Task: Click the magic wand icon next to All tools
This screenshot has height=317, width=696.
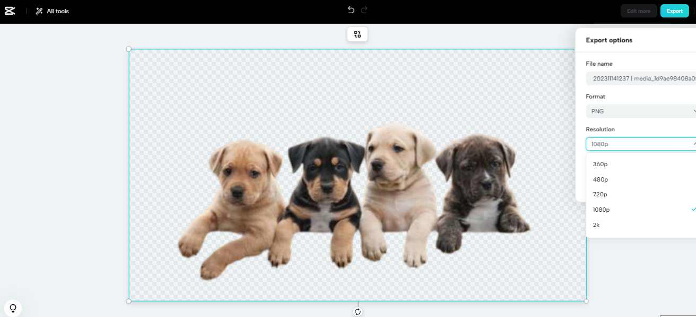Action: pos(38,11)
